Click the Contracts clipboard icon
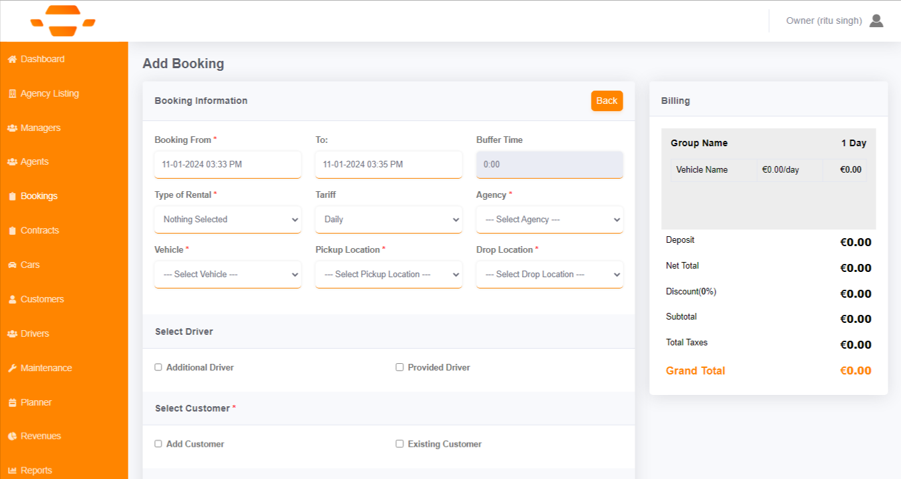The height and width of the screenshot is (479, 901). (x=12, y=231)
